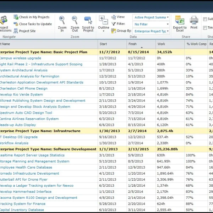This screenshot has width=213, height=213.
Task: Export the list to Excel
Action: point(180,24)
